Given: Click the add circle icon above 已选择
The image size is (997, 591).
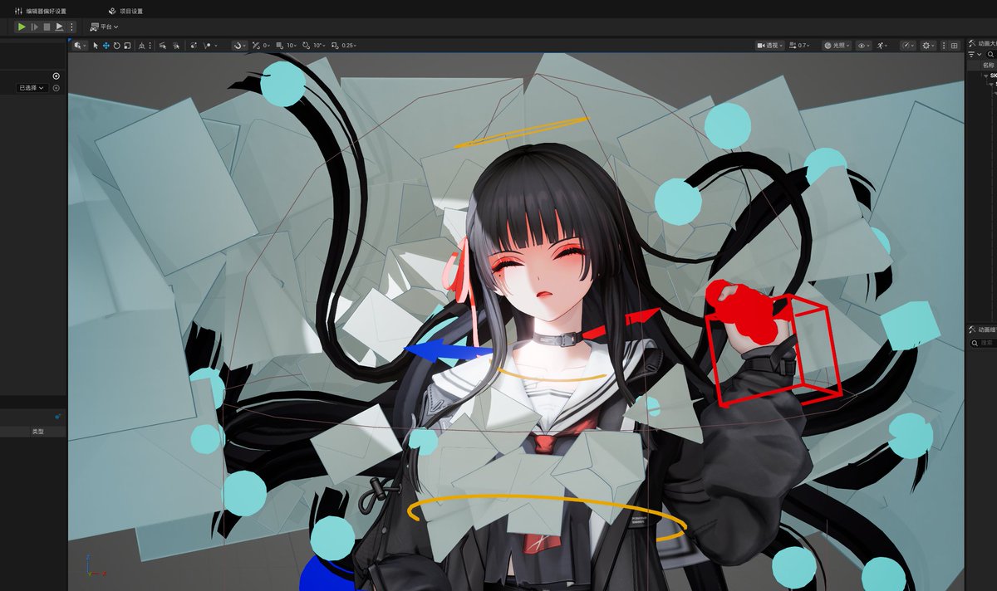Looking at the screenshot, I should tap(56, 76).
